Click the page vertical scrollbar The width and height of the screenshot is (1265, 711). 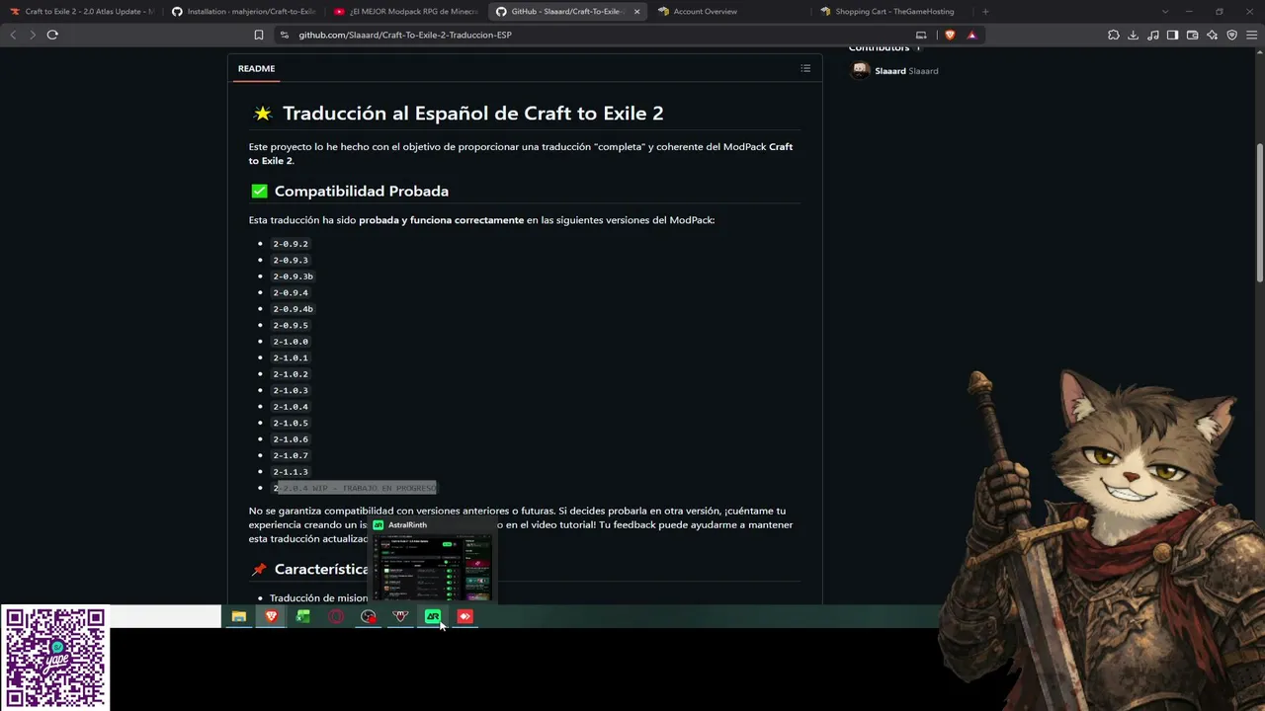(x=1259, y=212)
